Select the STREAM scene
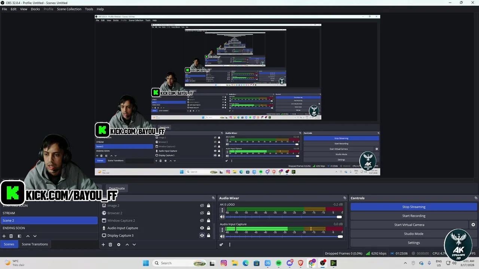Screen dimensions: 479x269 click(49, 213)
